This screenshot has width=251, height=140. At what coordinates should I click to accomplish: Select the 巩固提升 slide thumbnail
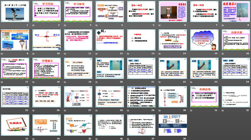coord(15,125)
